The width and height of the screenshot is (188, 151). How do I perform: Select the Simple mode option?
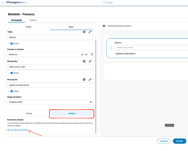pos(29,114)
